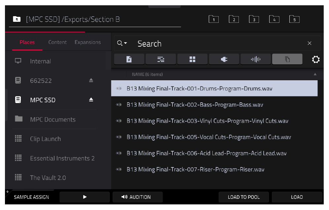Click Essential Instruments 2 grid icon
Screen dimensions: 329x210
coord(18,158)
